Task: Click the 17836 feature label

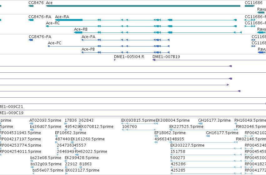Action: tap(71, 120)
